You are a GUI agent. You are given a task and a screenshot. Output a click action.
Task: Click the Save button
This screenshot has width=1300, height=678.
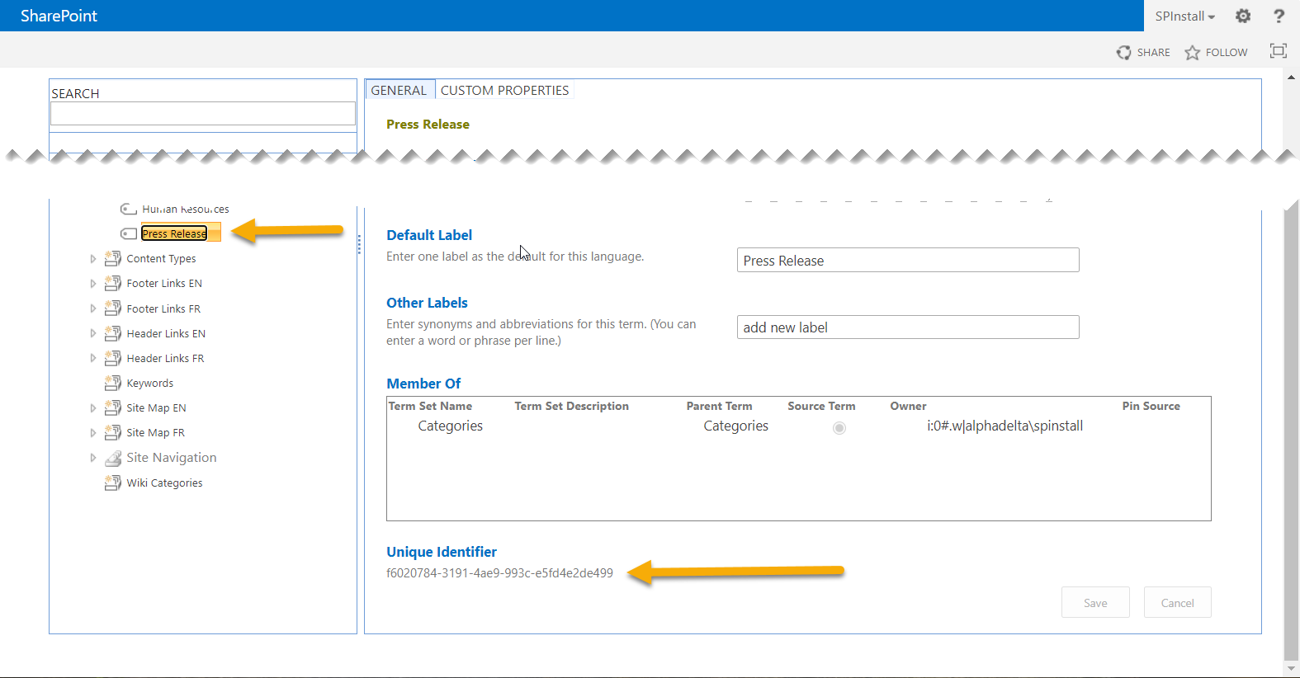[1094, 603]
